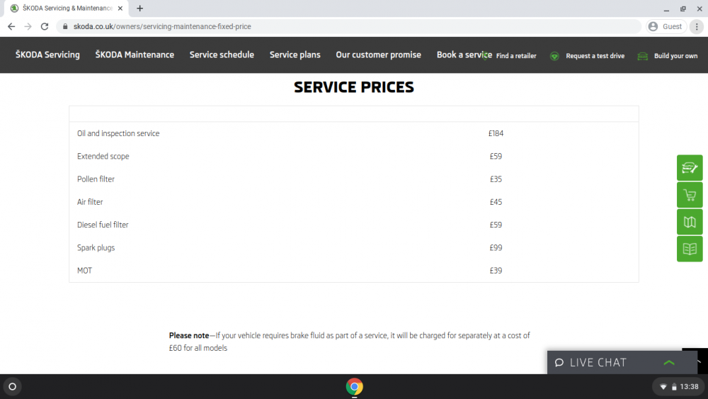
Task: Open a new tab with the plus button
Action: 139,8
